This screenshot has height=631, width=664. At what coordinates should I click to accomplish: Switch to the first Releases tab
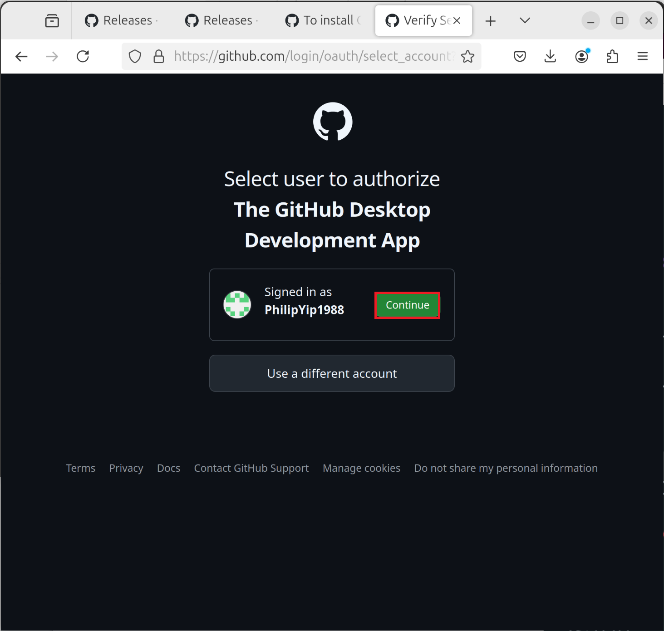click(x=122, y=20)
